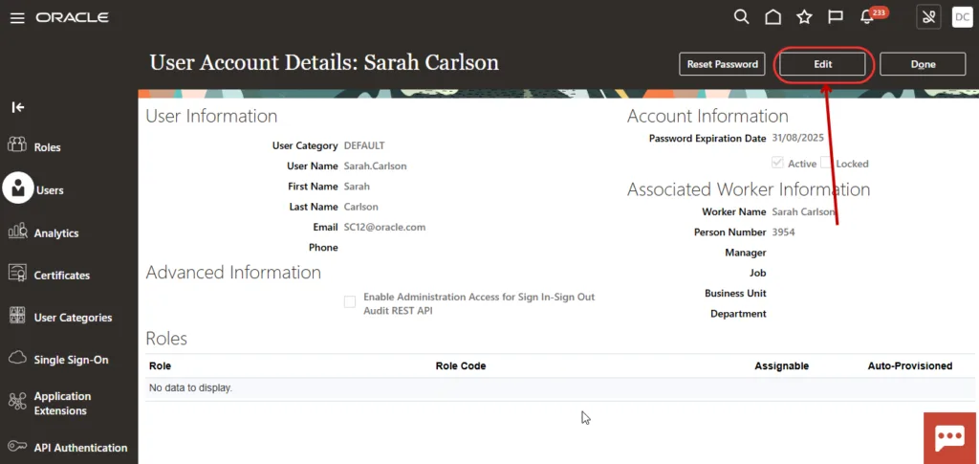Collapse the left sidebar panel

click(17, 107)
